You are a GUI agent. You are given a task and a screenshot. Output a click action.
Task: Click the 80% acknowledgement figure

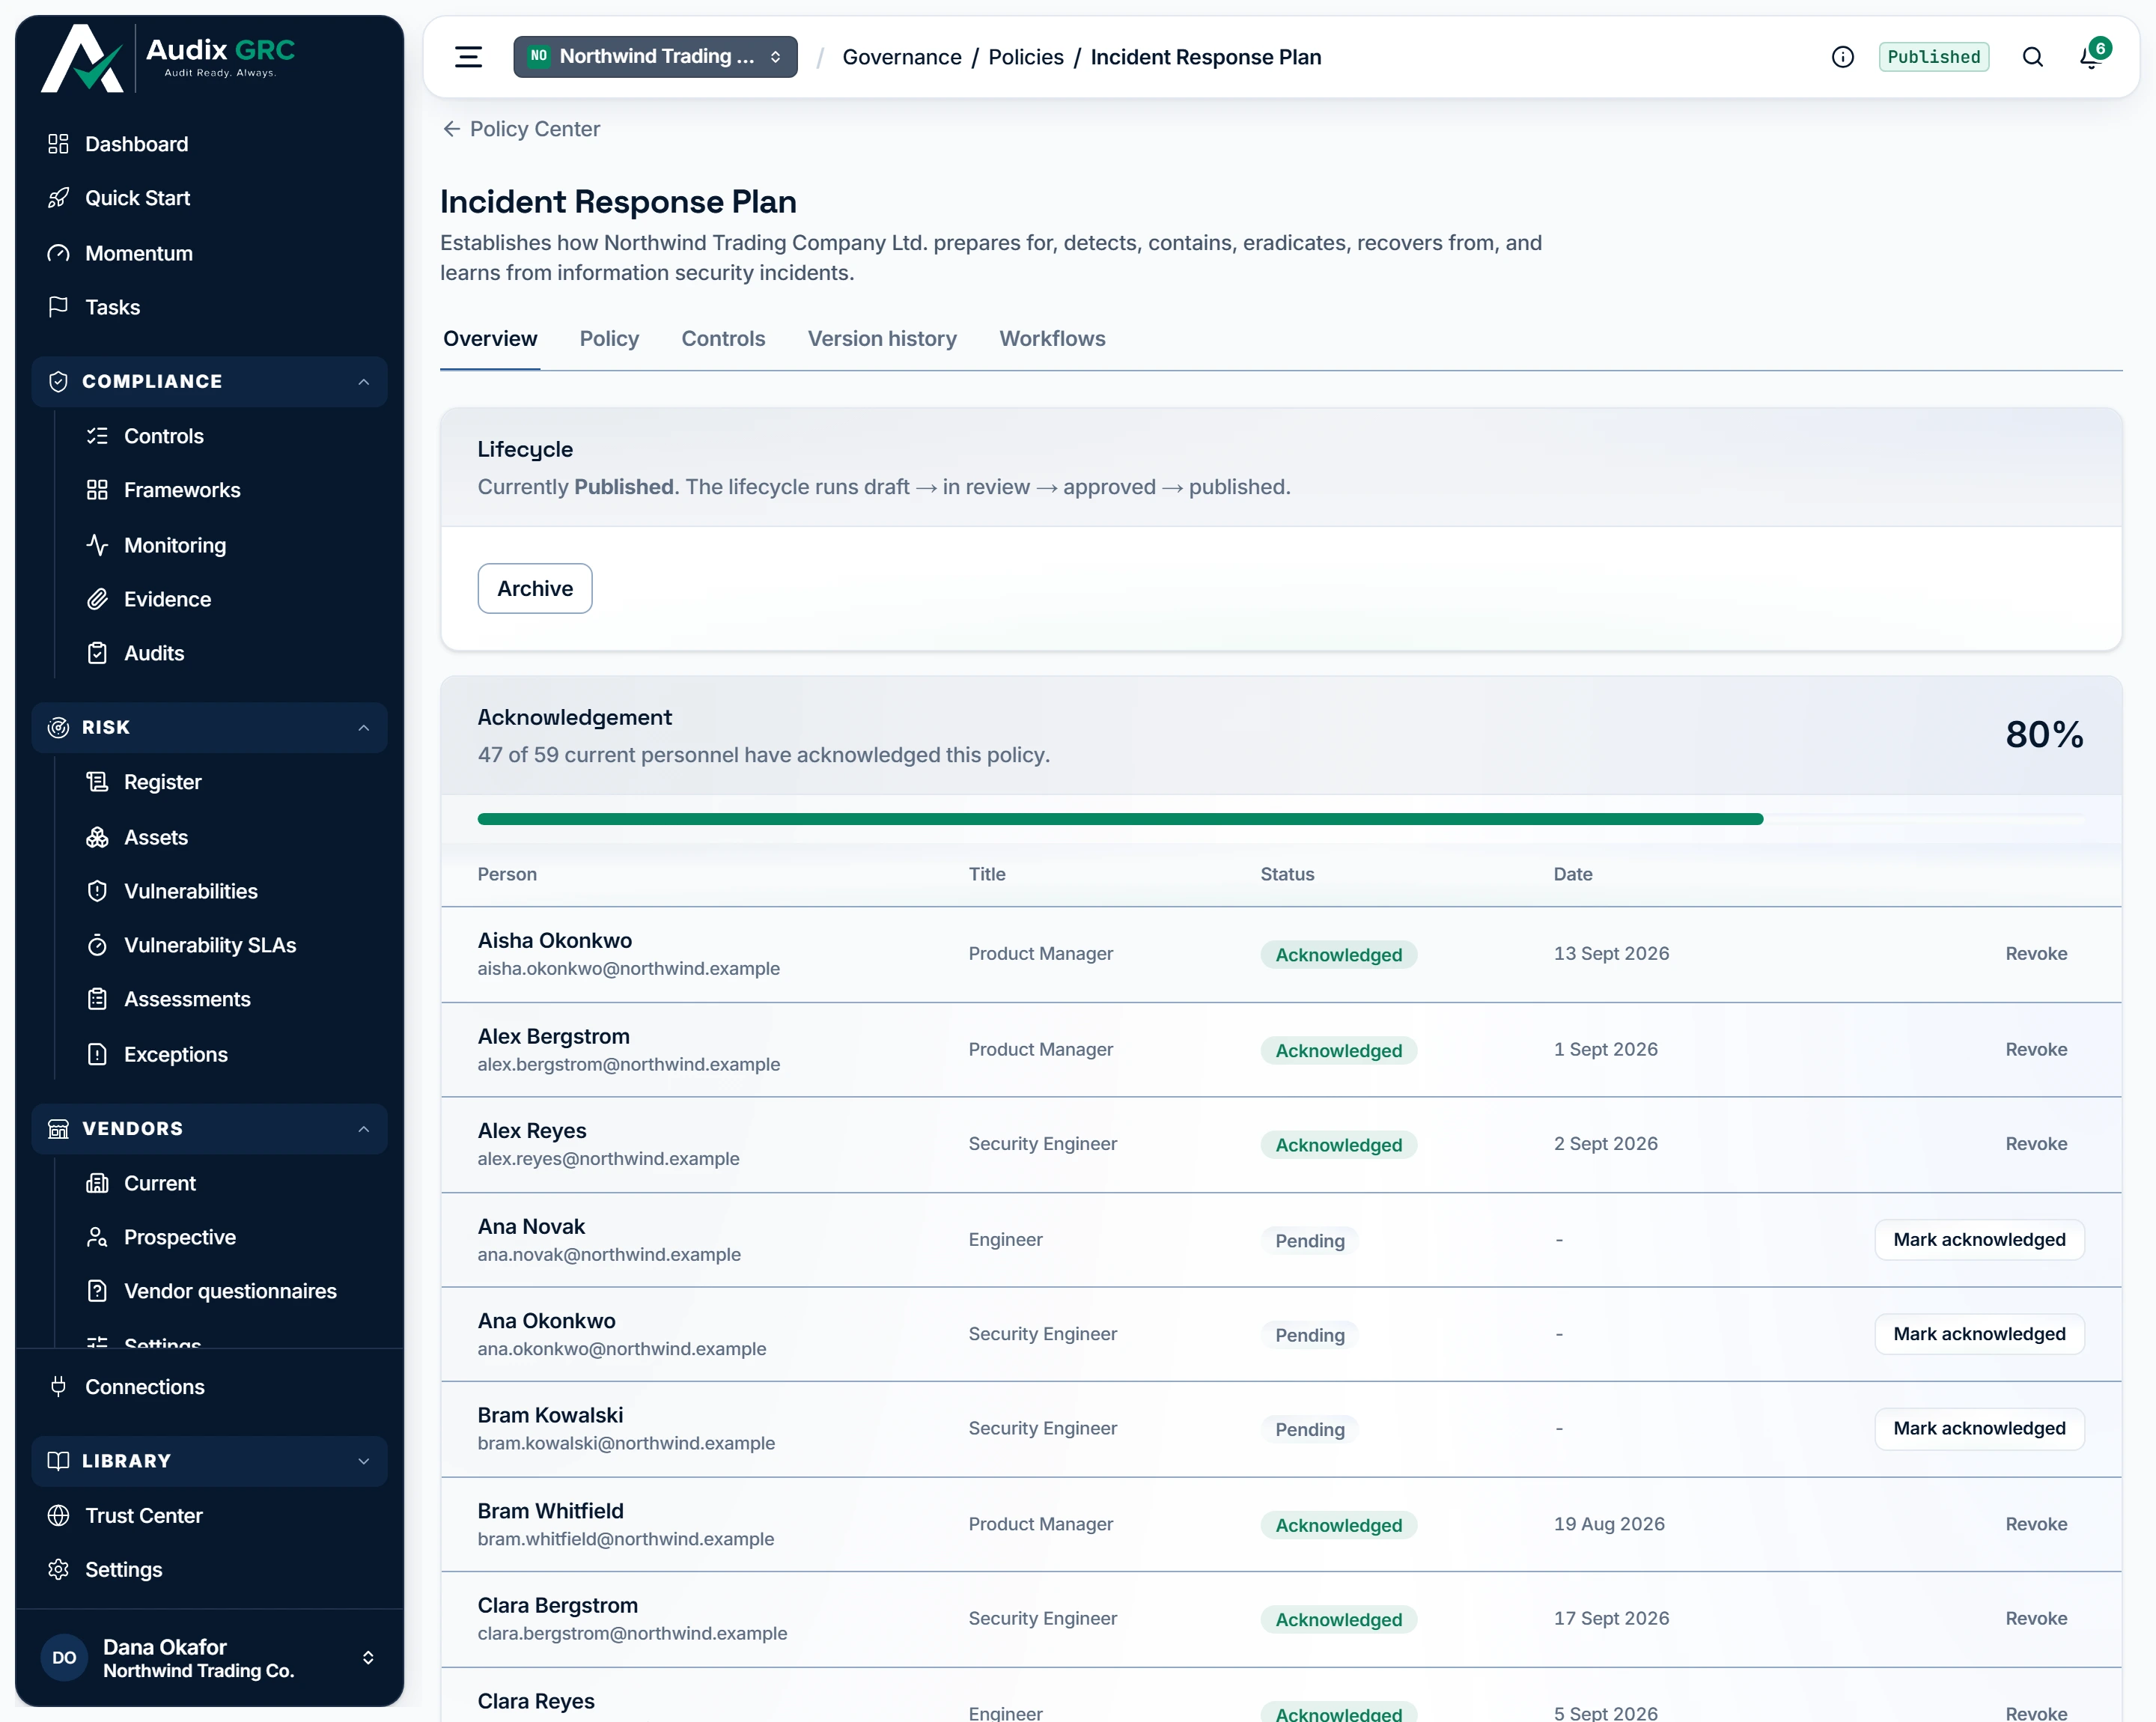(x=2044, y=735)
